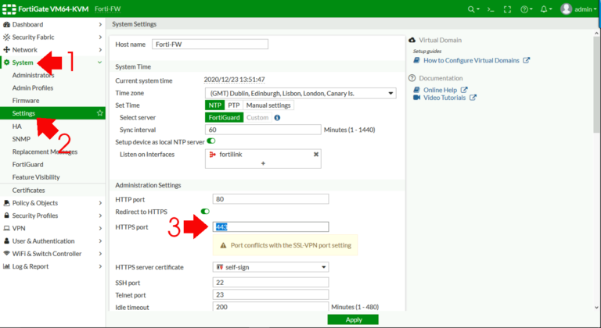
Task: Click the fullscreen icon in header
Action: pos(507,9)
